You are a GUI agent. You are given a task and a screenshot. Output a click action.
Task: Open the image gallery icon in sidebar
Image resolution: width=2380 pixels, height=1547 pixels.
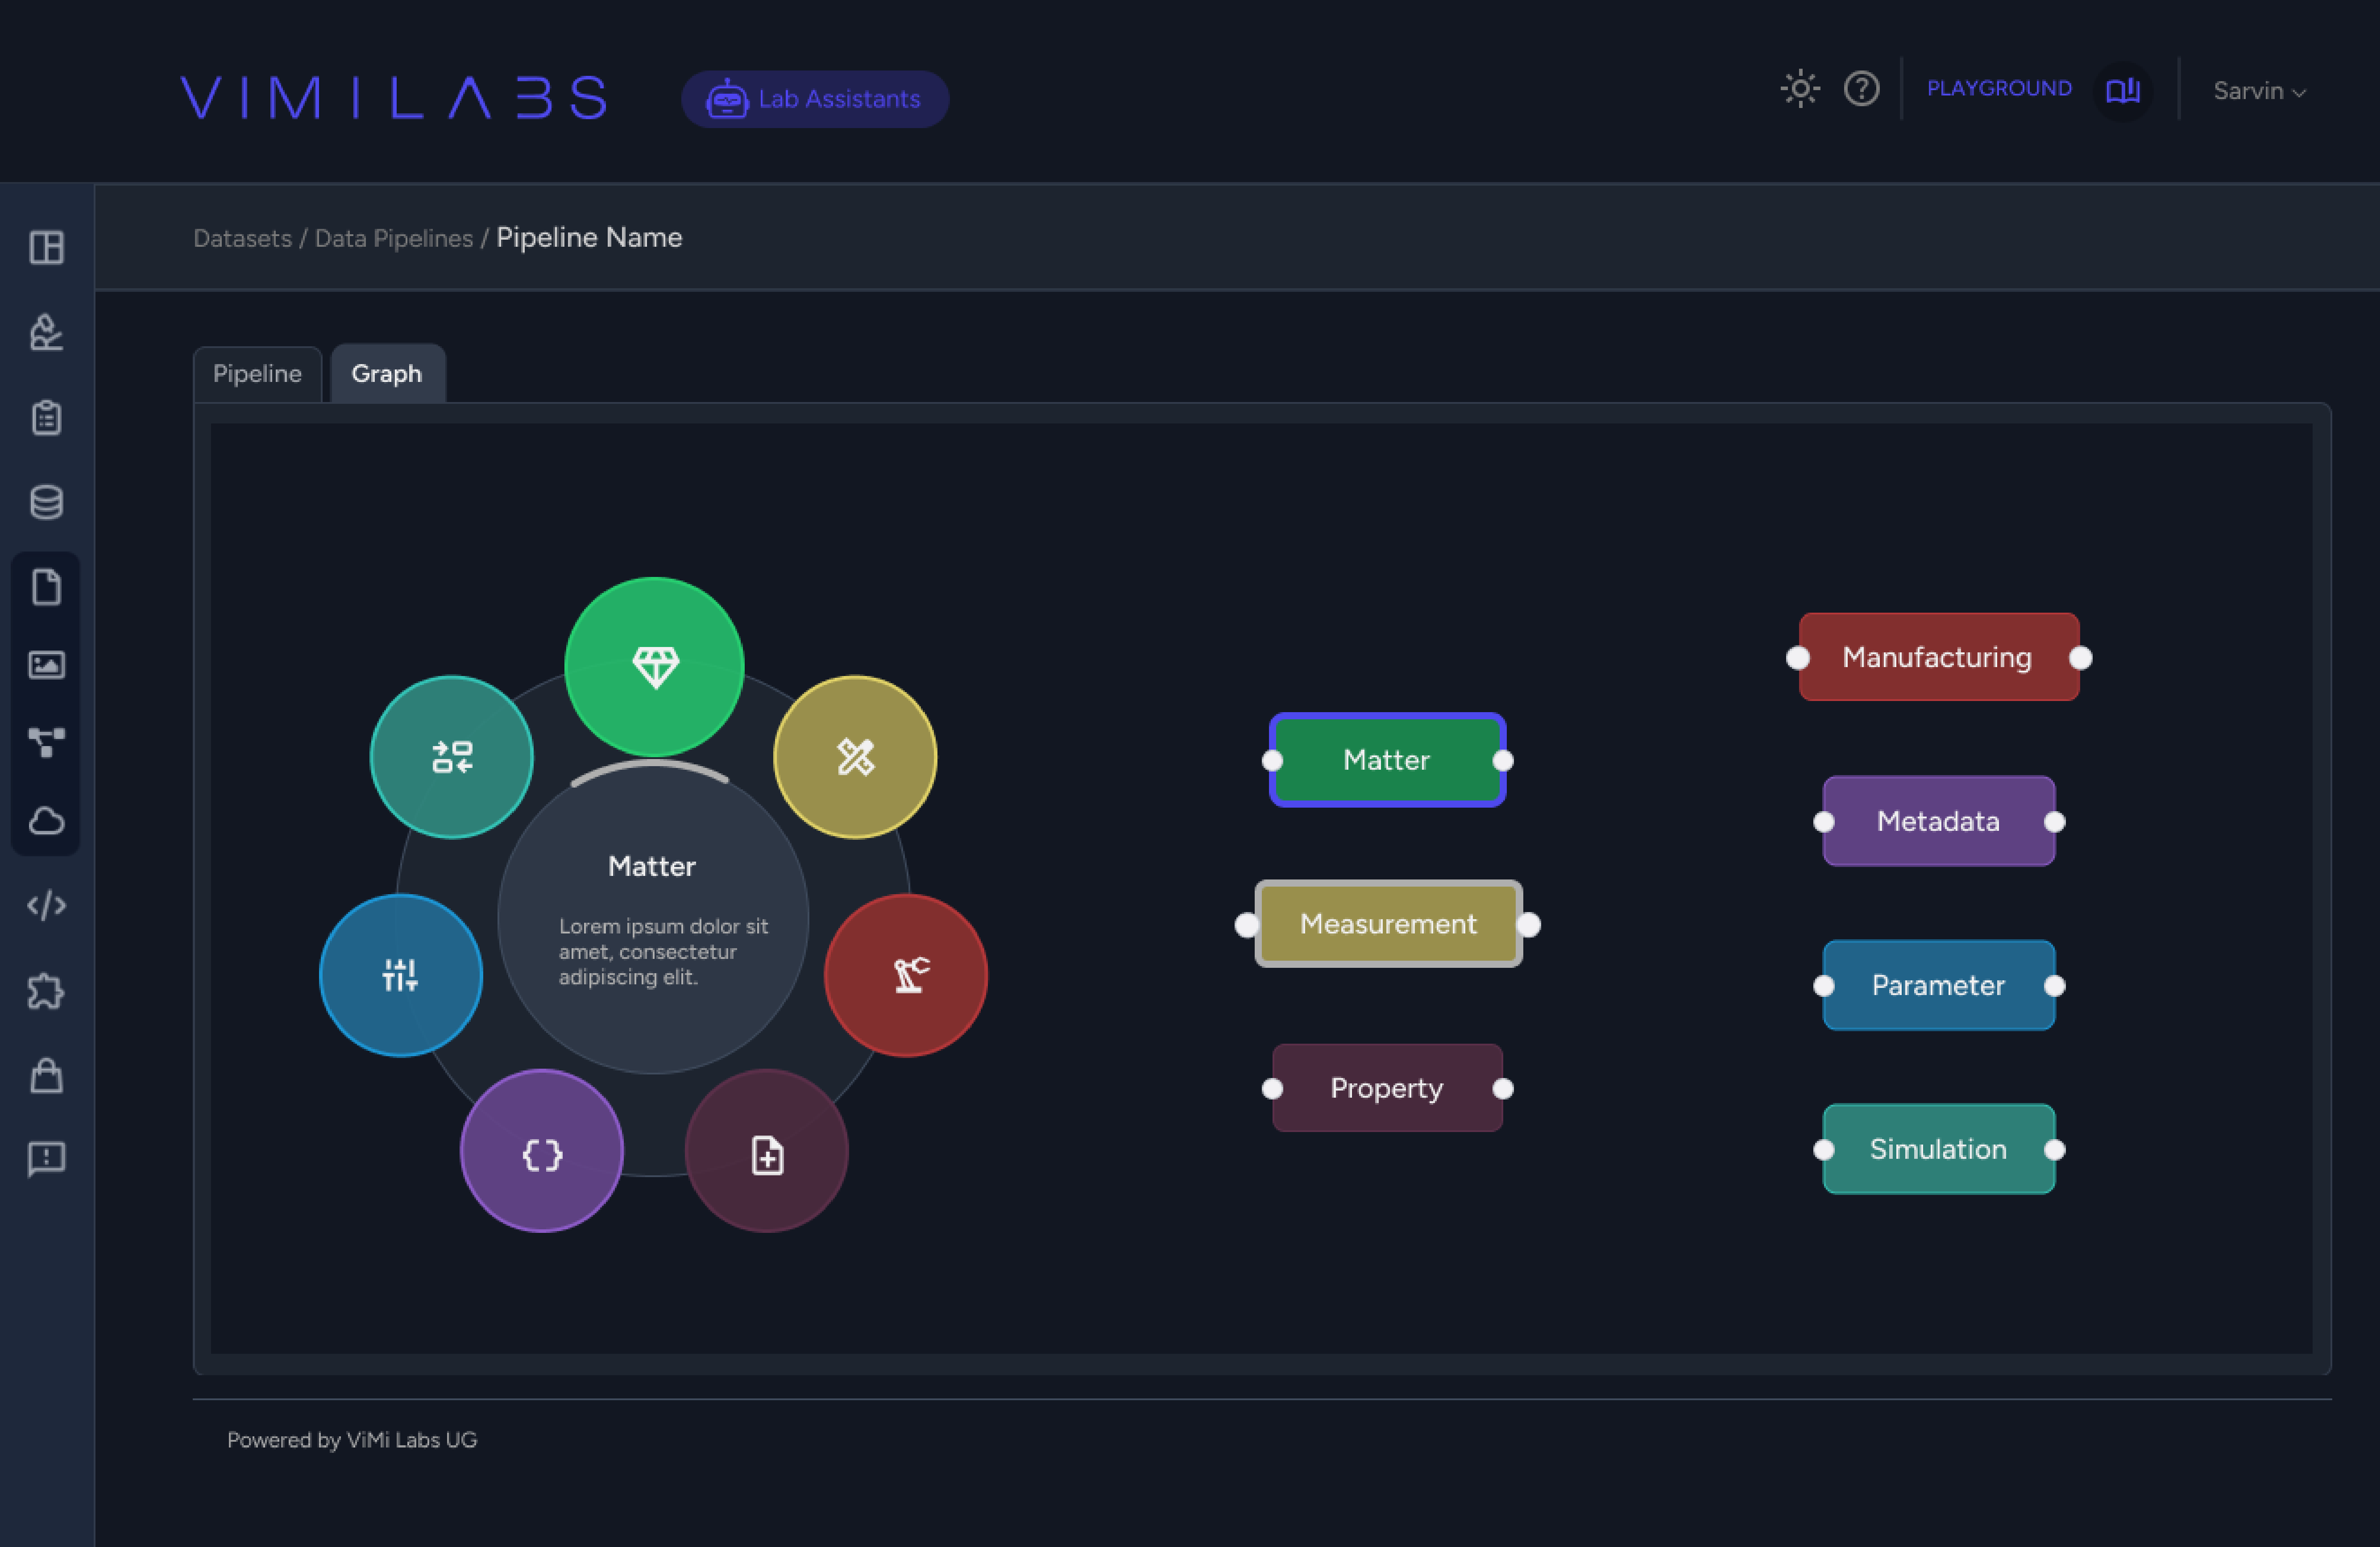tap(47, 664)
